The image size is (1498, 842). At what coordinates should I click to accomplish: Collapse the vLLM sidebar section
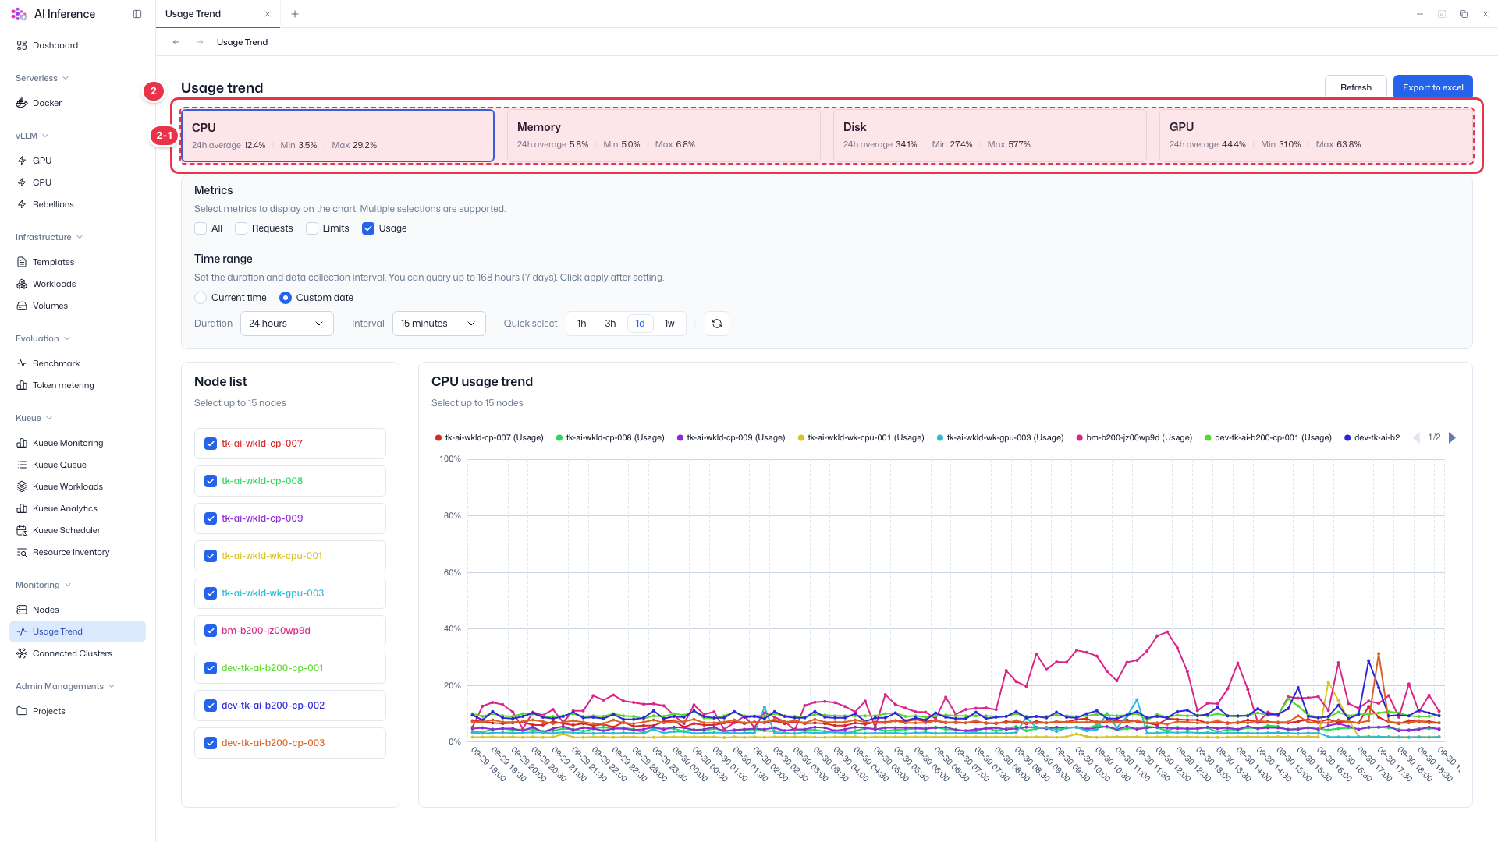coord(32,136)
